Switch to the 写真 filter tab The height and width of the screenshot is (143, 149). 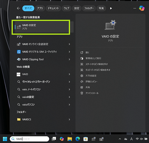[101, 8]
